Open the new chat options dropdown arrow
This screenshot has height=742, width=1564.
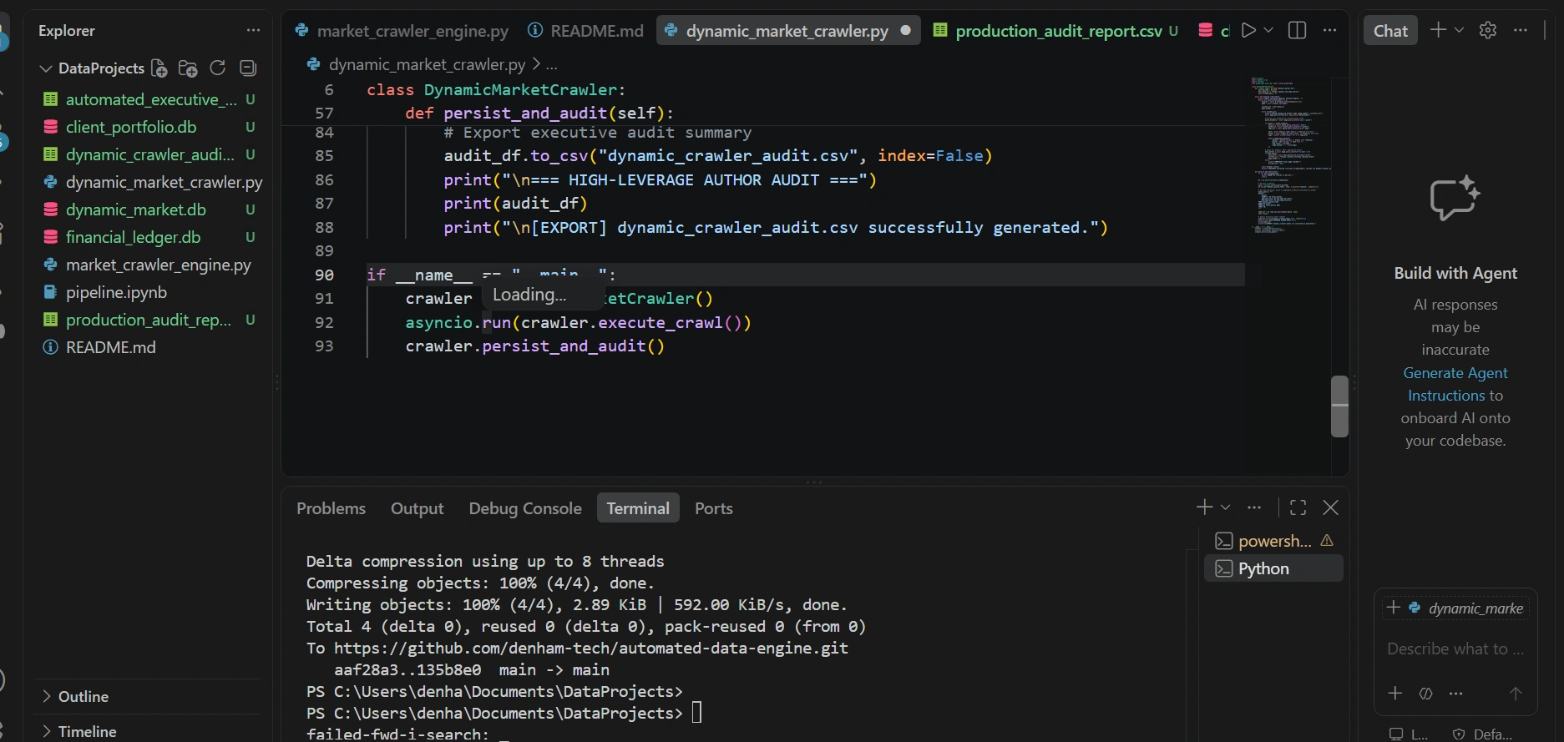pos(1459,30)
